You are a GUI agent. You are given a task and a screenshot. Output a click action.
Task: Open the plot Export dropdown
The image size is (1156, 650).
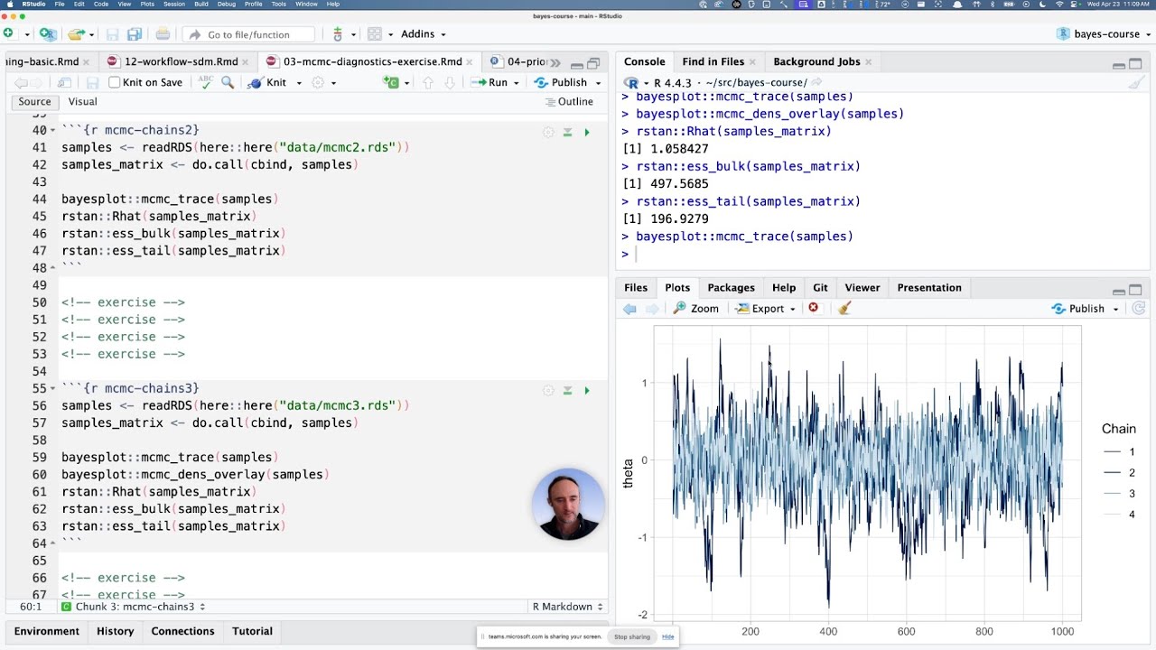[766, 309]
